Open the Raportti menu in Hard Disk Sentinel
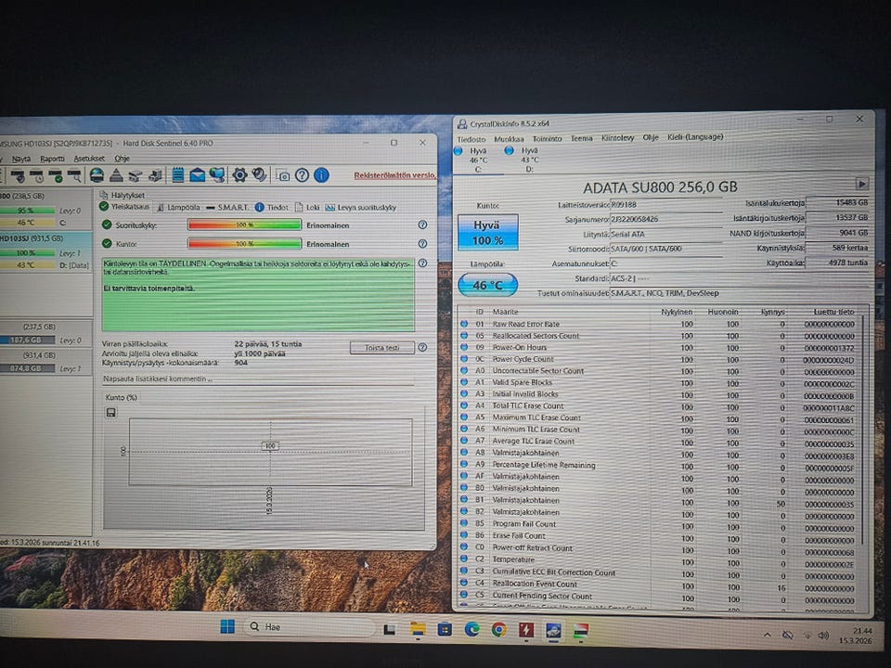Image resolution: width=891 pixels, height=668 pixels. click(x=52, y=159)
